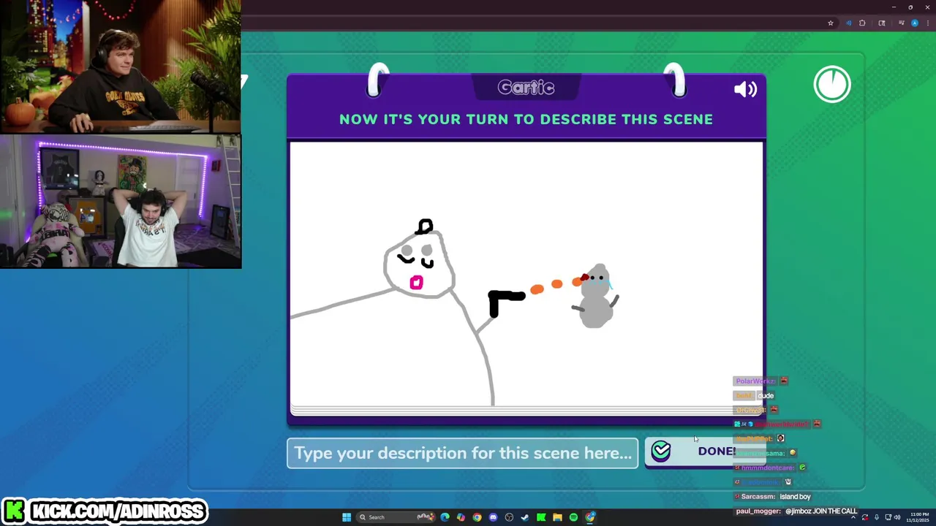Show hidden system tray icons chevron
The image size is (936, 526).
point(853,517)
